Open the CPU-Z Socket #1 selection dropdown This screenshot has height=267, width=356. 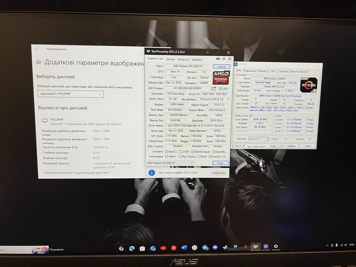click(x=258, y=139)
